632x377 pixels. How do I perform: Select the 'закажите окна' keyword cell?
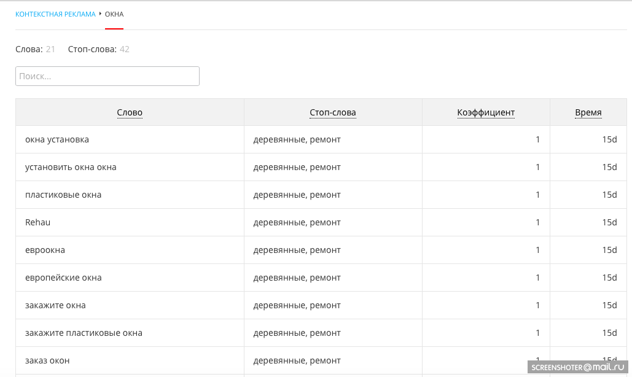[55, 305]
